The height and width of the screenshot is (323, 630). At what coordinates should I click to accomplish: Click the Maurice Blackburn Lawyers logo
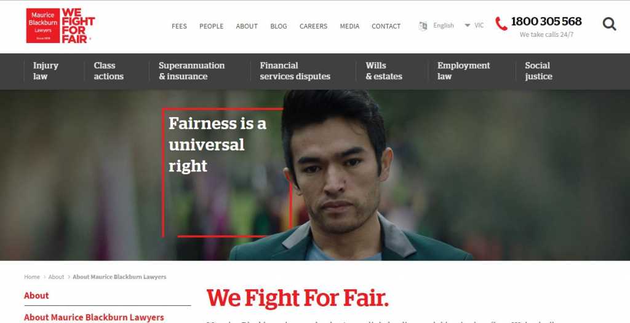[60, 25]
